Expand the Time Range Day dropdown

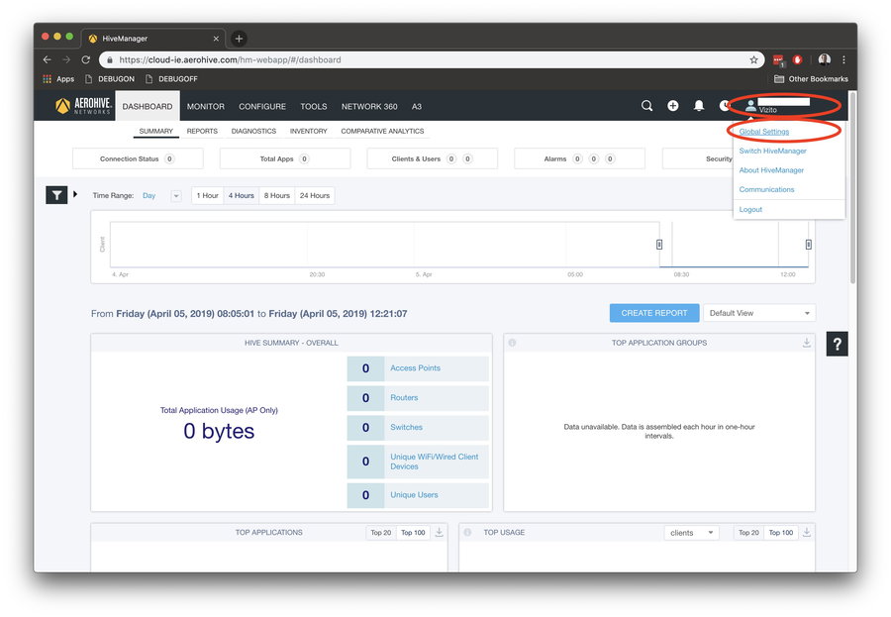(x=176, y=196)
